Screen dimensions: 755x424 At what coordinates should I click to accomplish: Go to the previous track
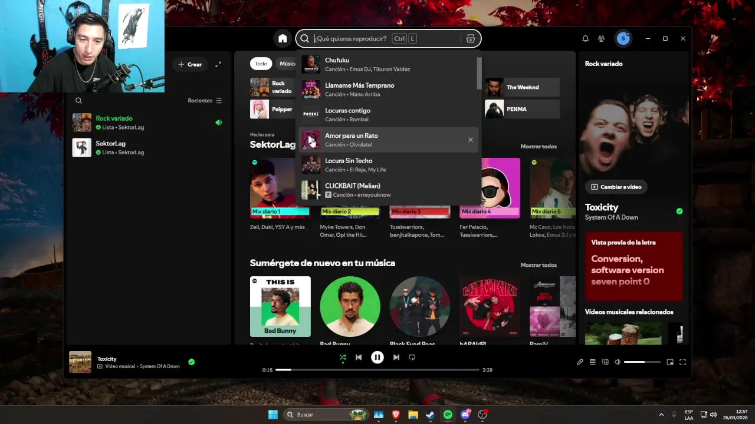(x=359, y=357)
